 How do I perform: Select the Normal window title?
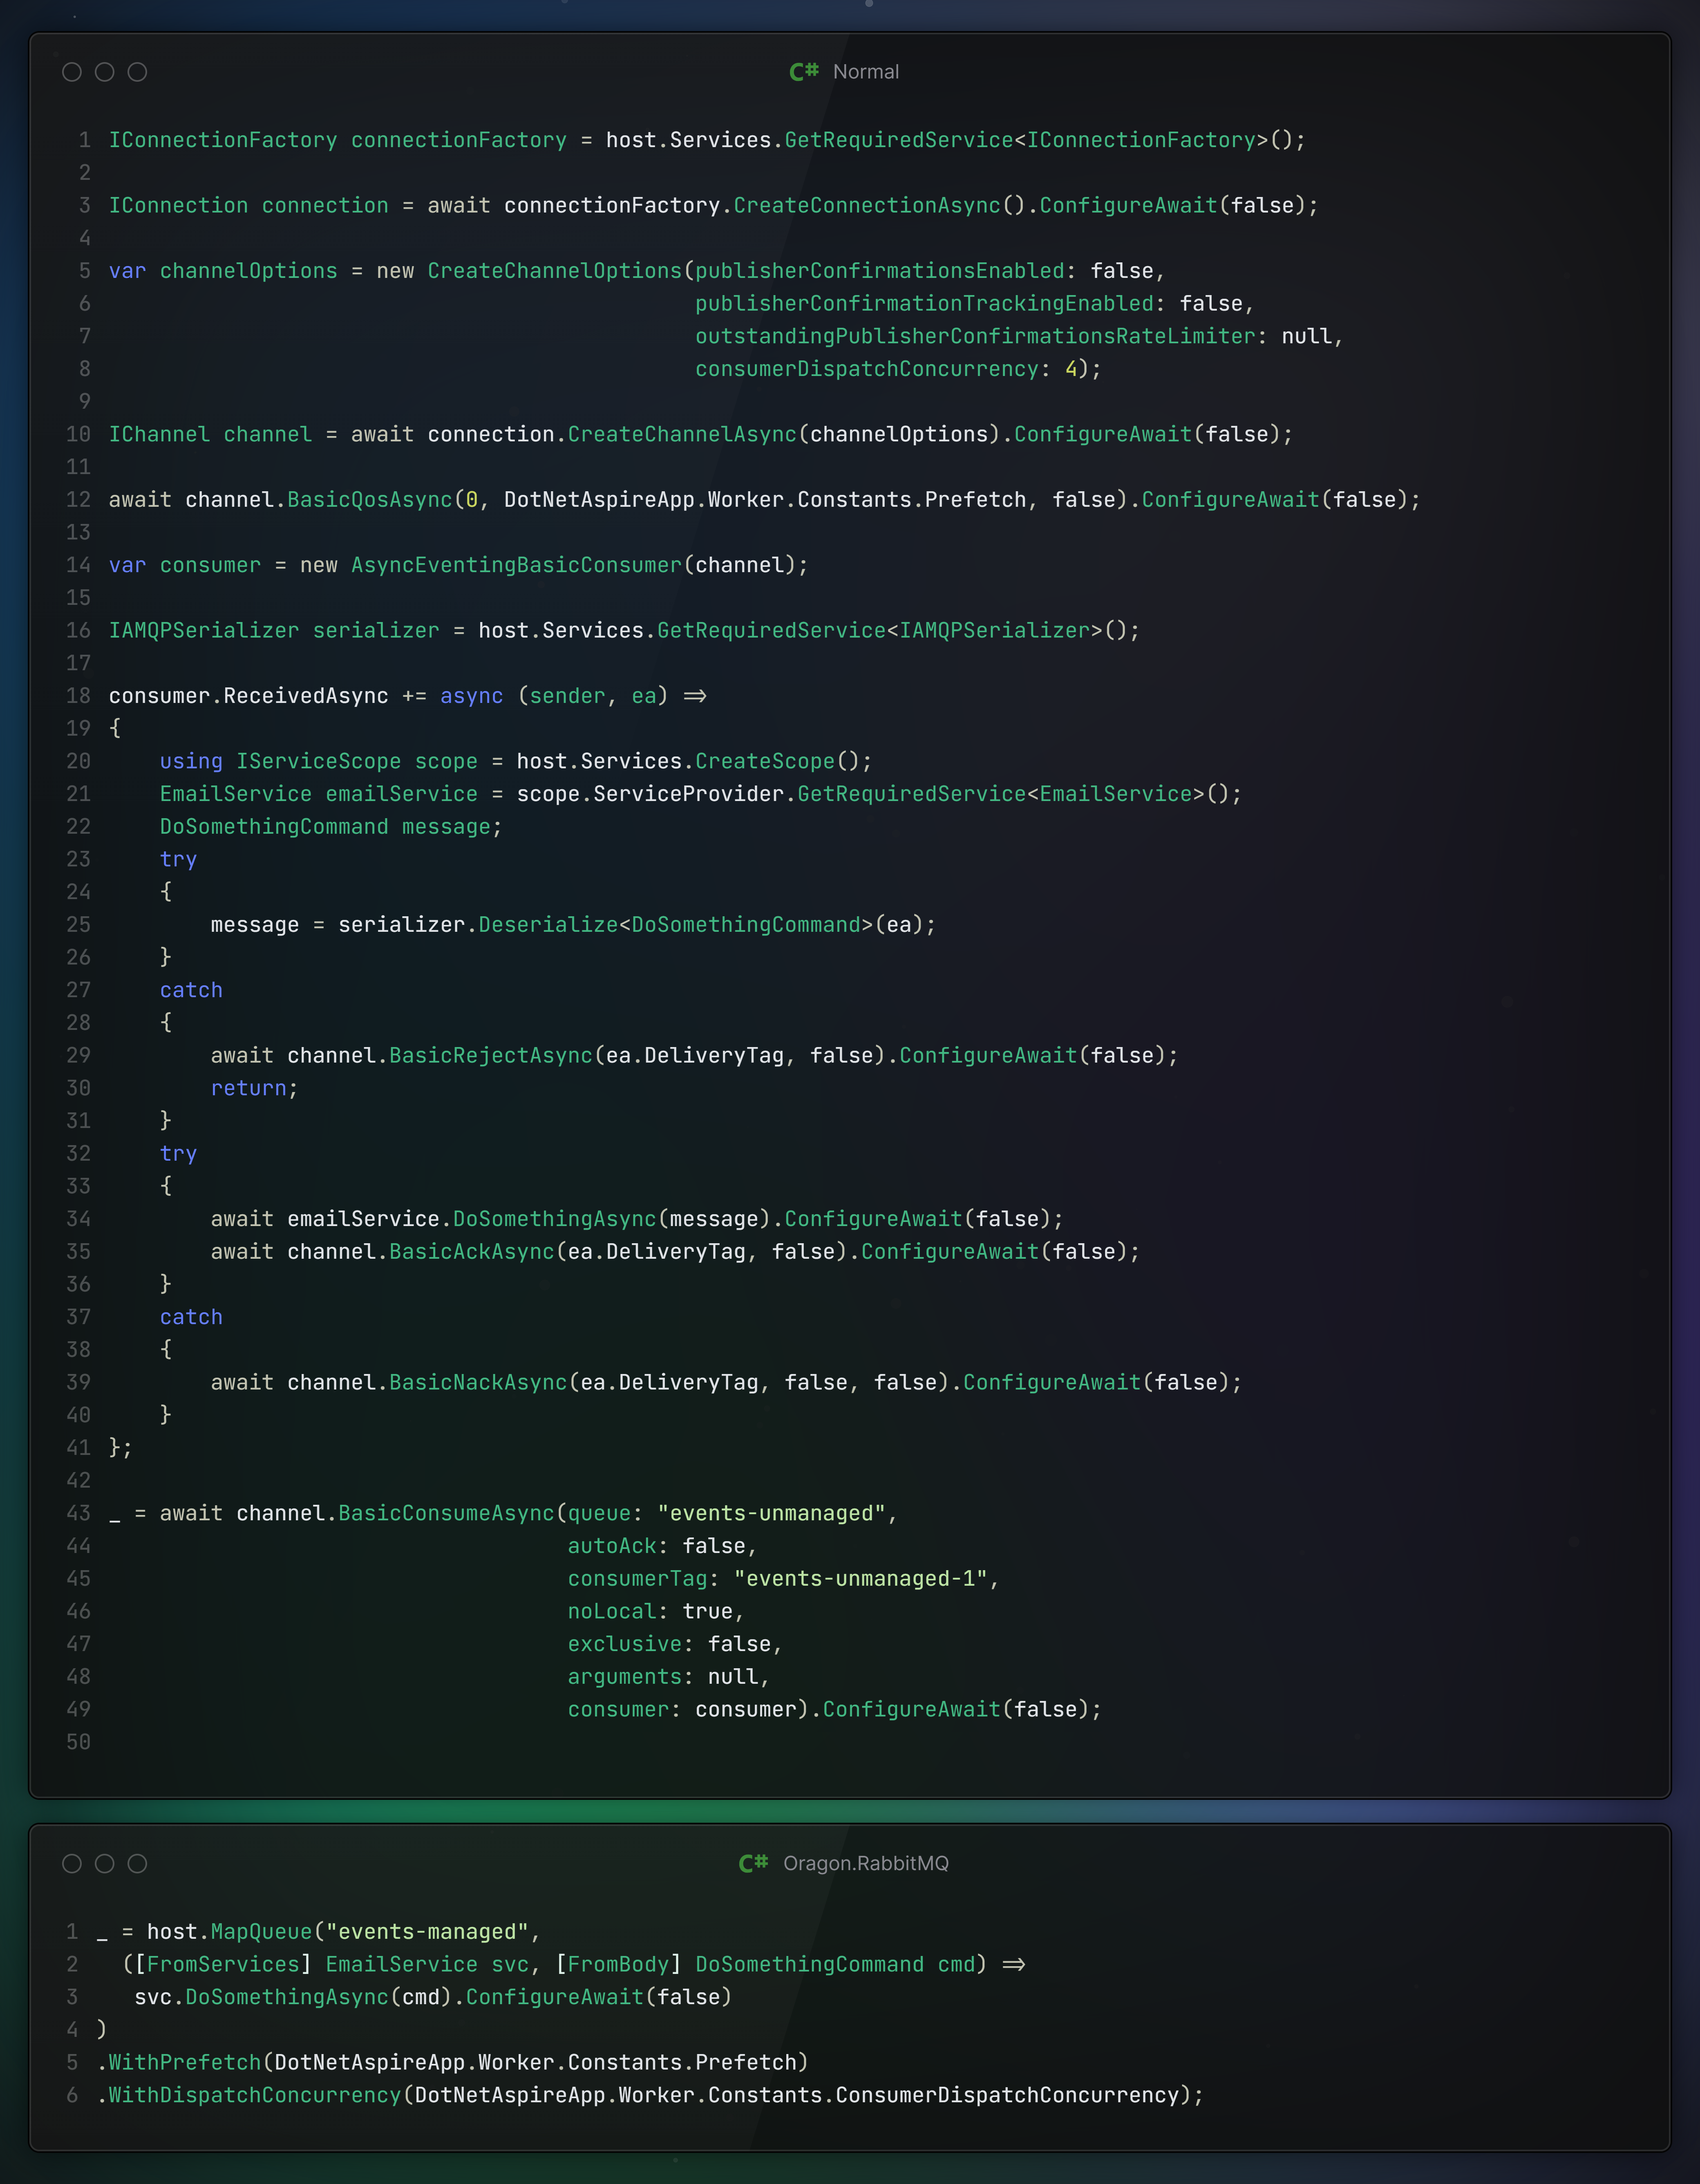coord(866,72)
